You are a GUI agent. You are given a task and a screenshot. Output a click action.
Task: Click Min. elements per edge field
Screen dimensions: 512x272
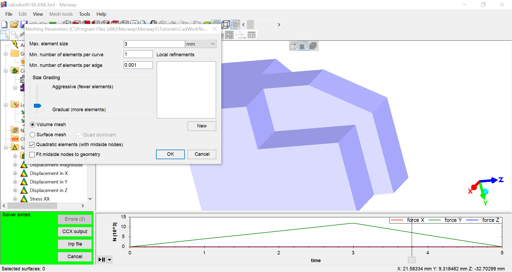[x=138, y=65]
